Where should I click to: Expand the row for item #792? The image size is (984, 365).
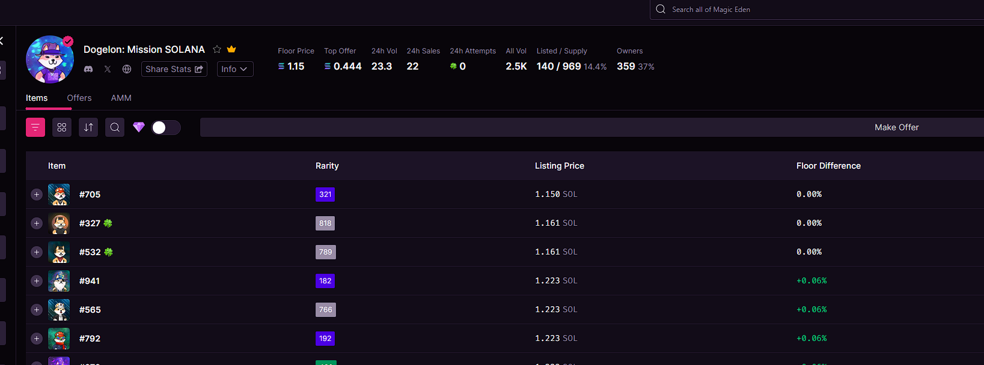pyautogui.click(x=37, y=339)
